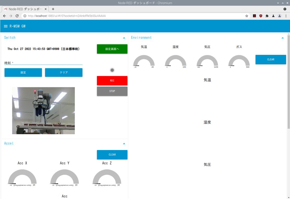This screenshot has width=290, height=199.
Task: Open the Extensions puzzle piece menu
Action: point(267,16)
